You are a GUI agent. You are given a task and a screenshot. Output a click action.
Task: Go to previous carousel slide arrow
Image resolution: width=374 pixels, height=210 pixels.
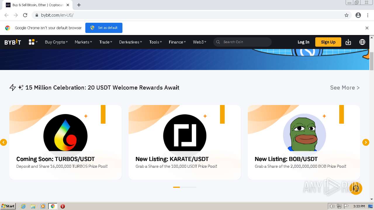(x=4, y=142)
